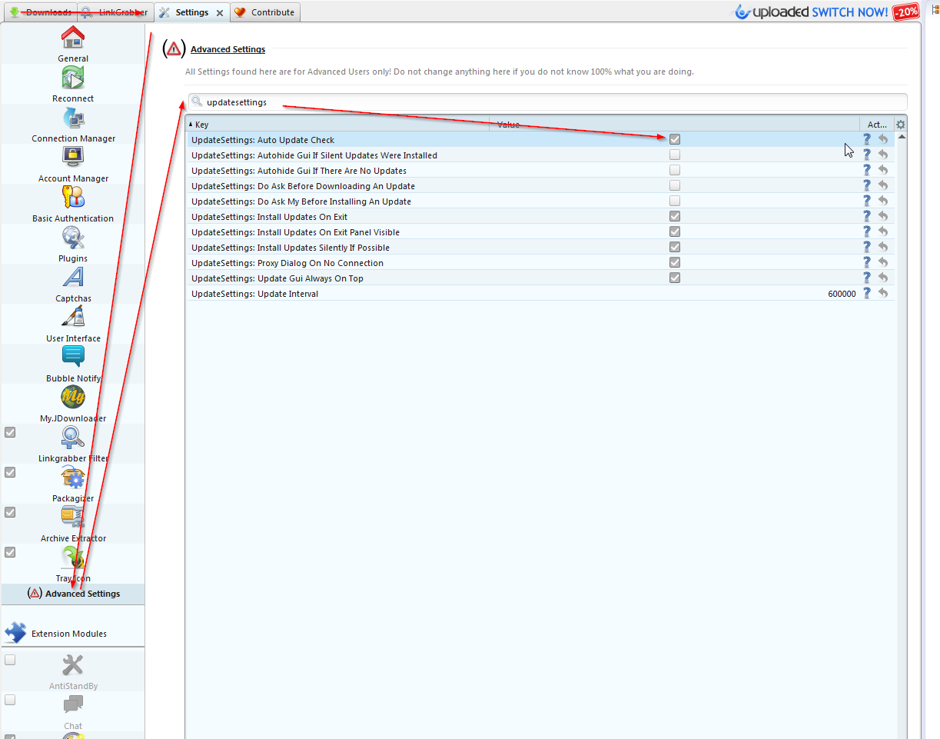The width and height of the screenshot is (940, 739).
Task: Toggle sort order on the Key column
Action: tap(200, 124)
